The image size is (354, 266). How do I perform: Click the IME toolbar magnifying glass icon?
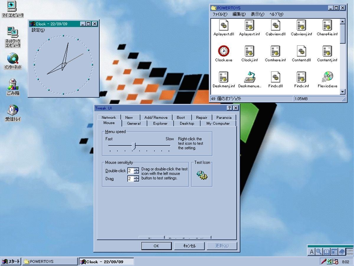click(319, 252)
